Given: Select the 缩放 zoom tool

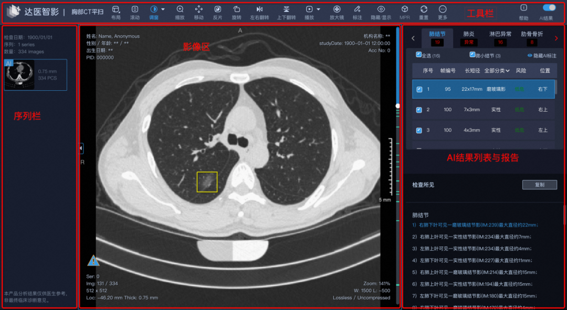Looking at the screenshot, I should pos(180,9).
